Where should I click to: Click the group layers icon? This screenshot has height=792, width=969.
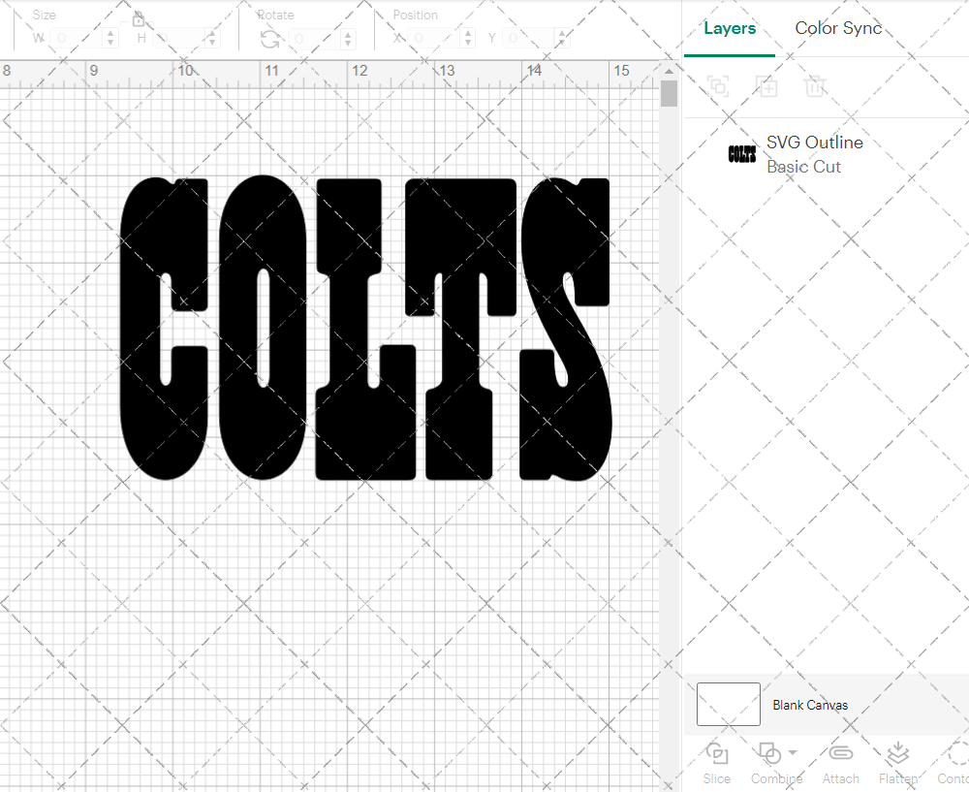point(718,87)
